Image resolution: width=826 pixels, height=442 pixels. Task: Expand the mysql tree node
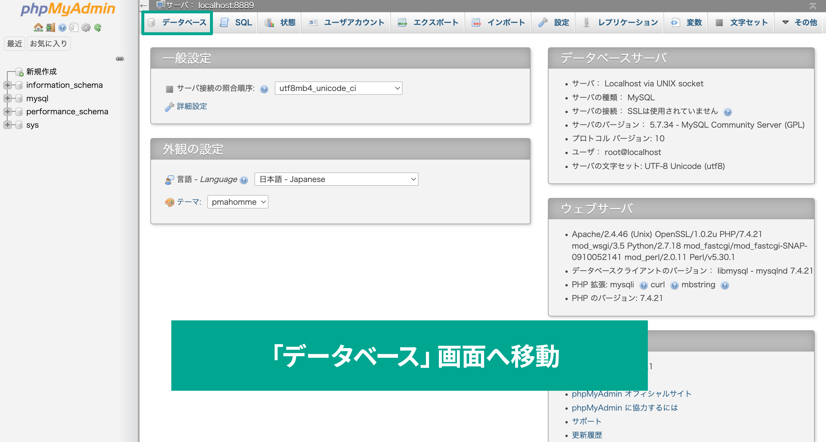point(7,98)
